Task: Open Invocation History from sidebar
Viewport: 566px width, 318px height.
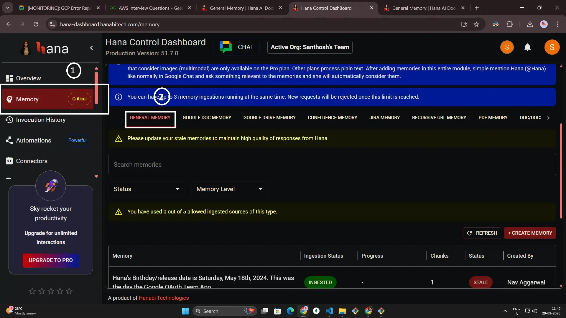Action: tap(41, 120)
